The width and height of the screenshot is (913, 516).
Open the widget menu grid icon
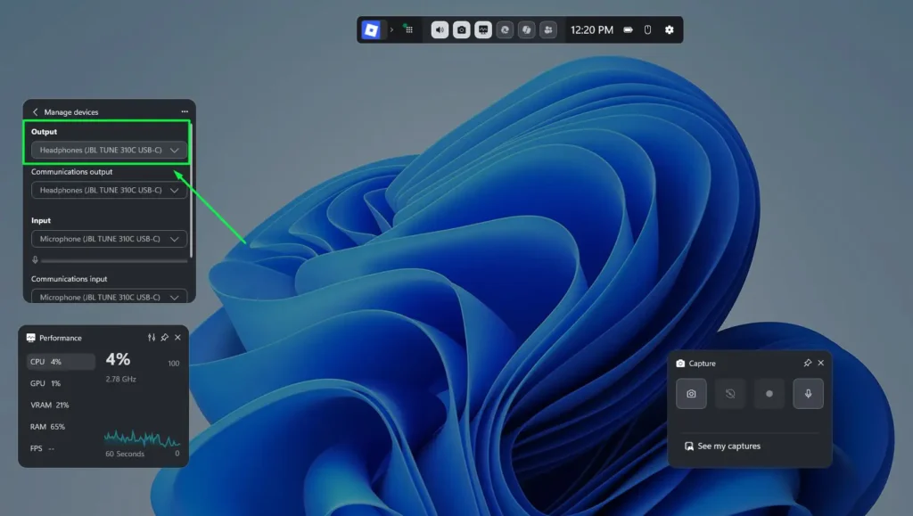(408, 29)
